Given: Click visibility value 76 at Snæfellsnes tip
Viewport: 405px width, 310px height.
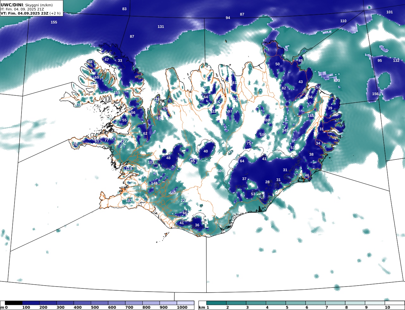Looking at the screenshot, I should 75,145.
